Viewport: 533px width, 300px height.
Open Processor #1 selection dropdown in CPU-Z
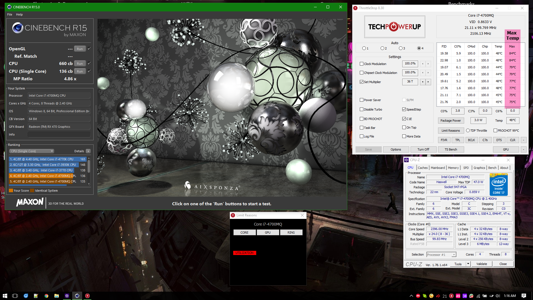[x=441, y=255]
